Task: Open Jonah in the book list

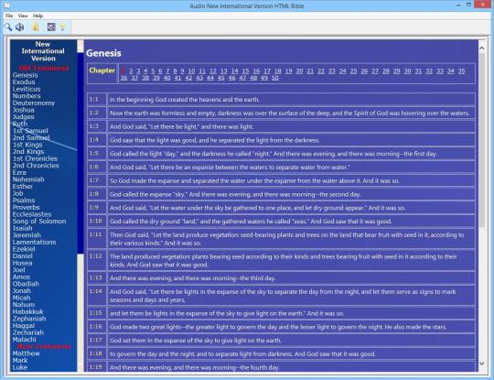Action: (x=22, y=290)
